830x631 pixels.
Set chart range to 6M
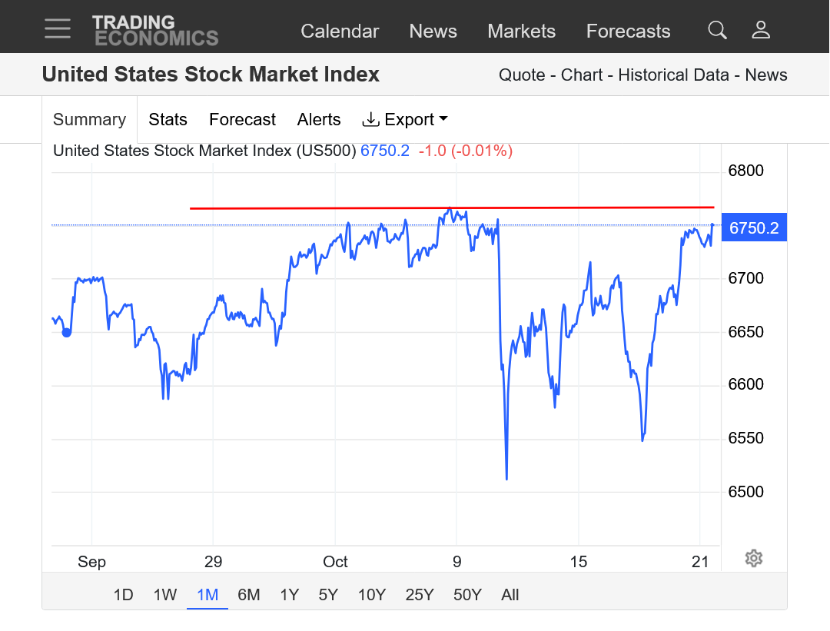point(249,594)
